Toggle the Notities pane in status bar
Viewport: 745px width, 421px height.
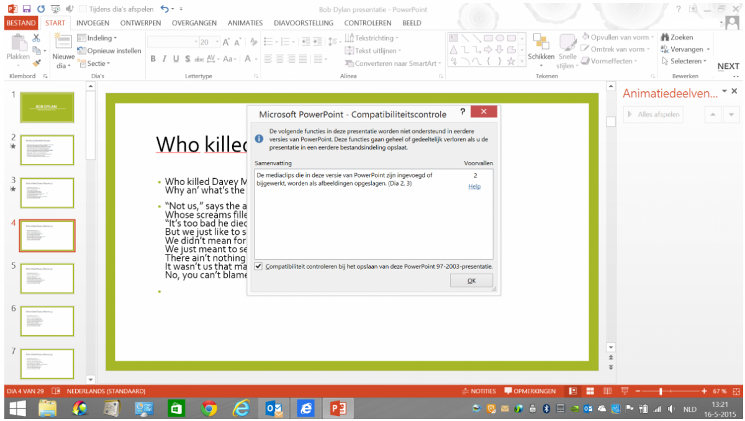(x=479, y=391)
